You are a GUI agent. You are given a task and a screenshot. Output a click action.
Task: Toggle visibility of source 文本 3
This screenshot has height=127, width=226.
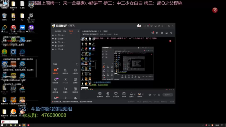click(53, 42)
